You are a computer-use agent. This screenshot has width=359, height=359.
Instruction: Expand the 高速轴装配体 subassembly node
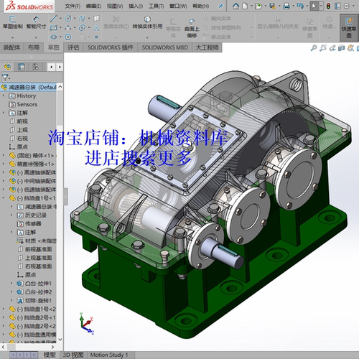tap(4, 172)
